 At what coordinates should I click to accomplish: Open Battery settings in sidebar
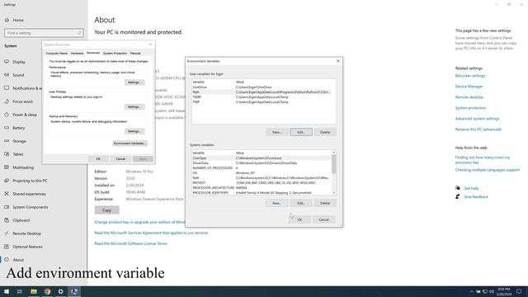coord(19,128)
